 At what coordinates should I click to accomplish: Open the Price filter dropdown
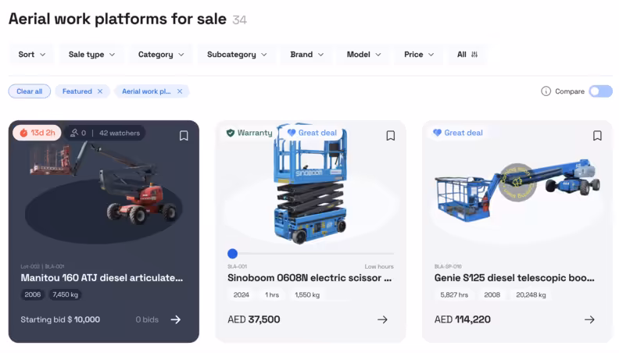(419, 55)
